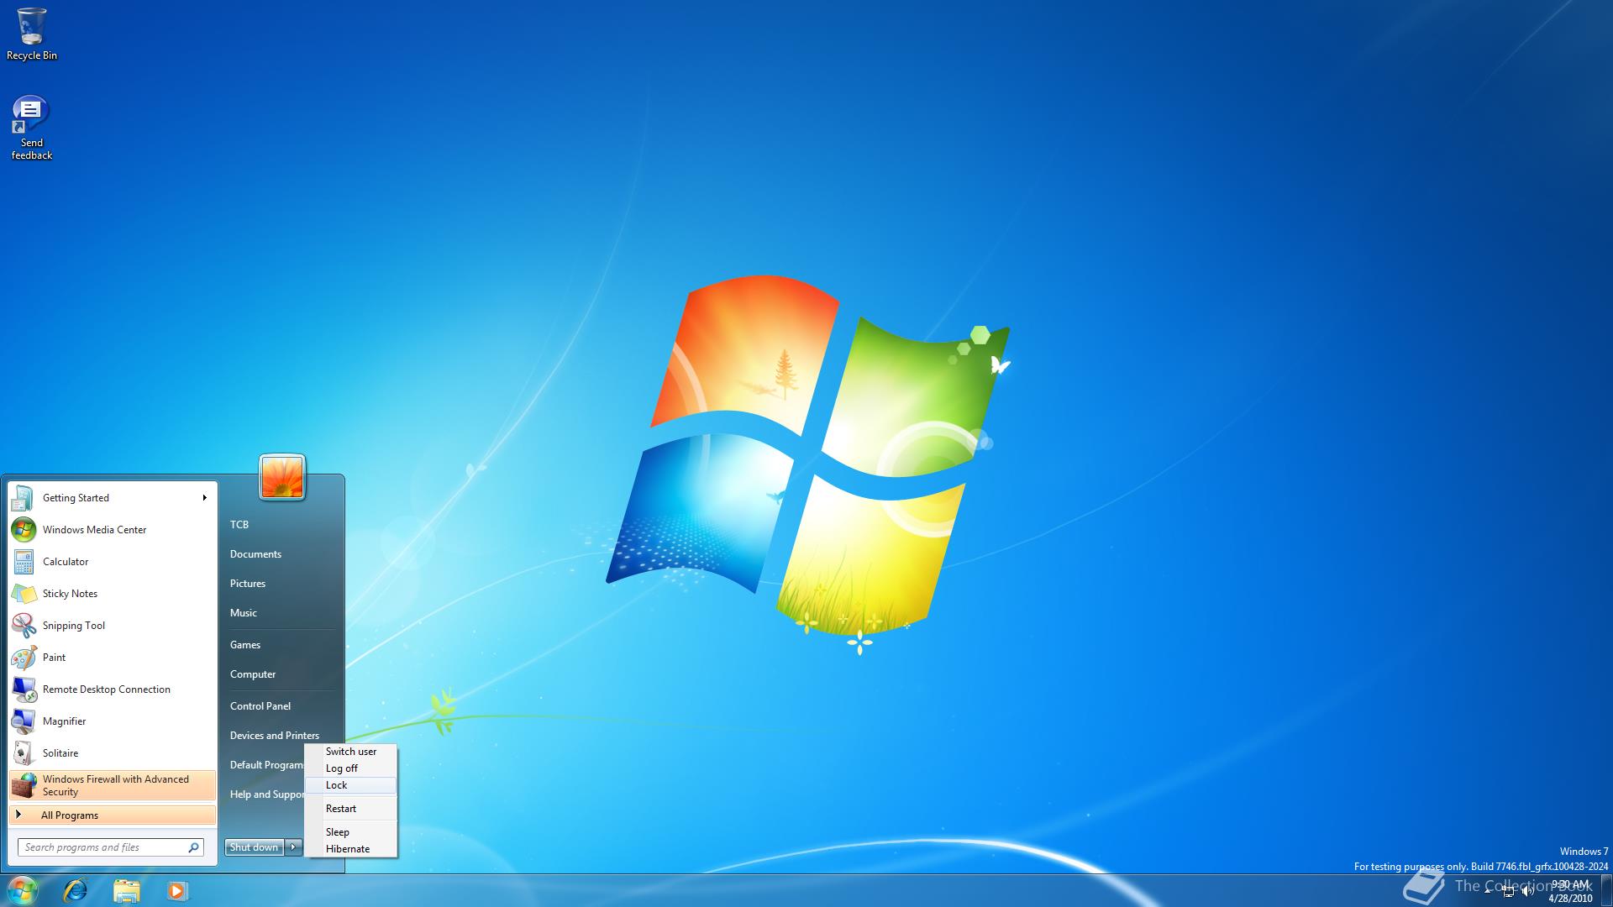1613x907 pixels.
Task: Launch the Snipping Tool
Action: (113, 626)
